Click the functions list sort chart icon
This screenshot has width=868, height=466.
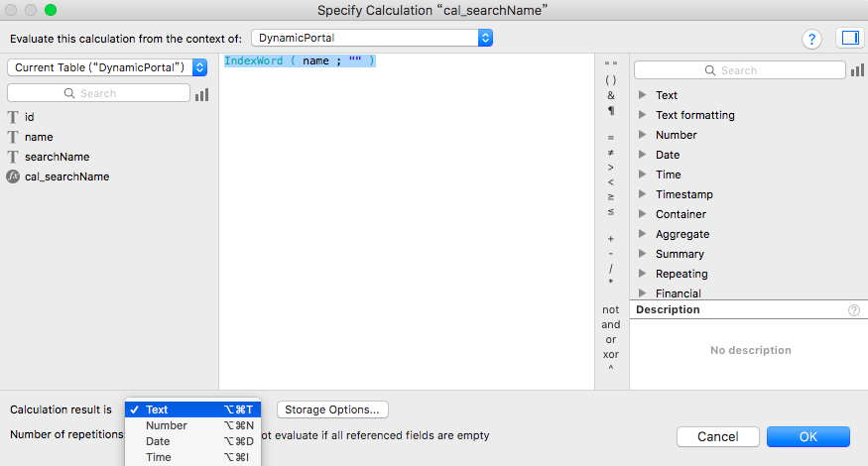pyautogui.click(x=857, y=70)
